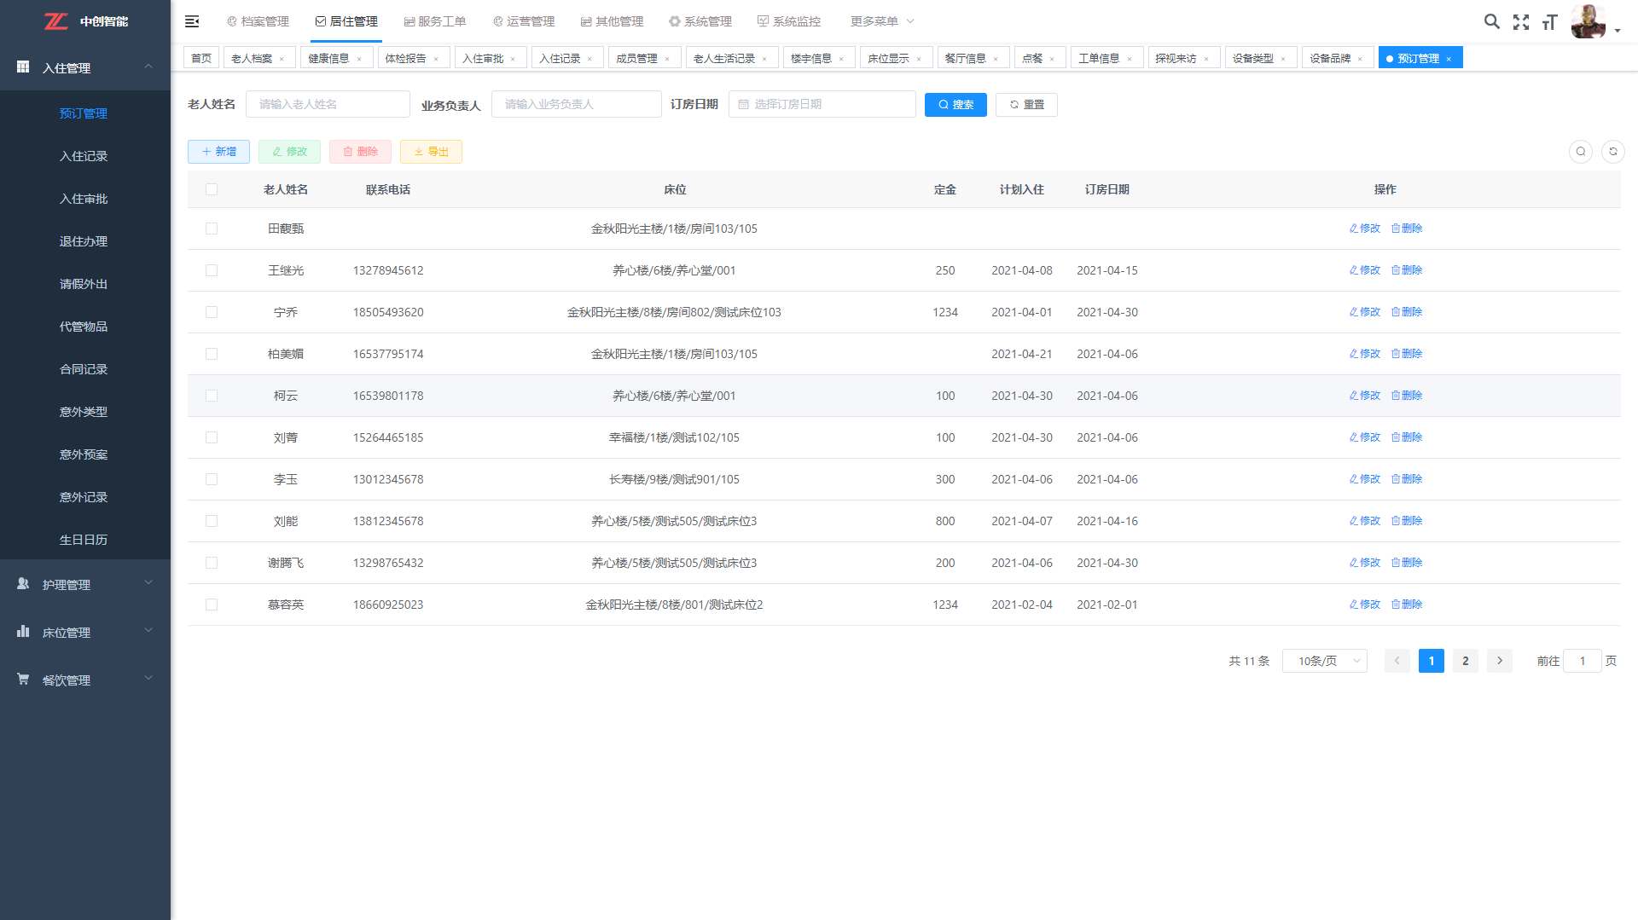Tick the checkbox next to 柯云
This screenshot has width=1638, height=920.
212,396
